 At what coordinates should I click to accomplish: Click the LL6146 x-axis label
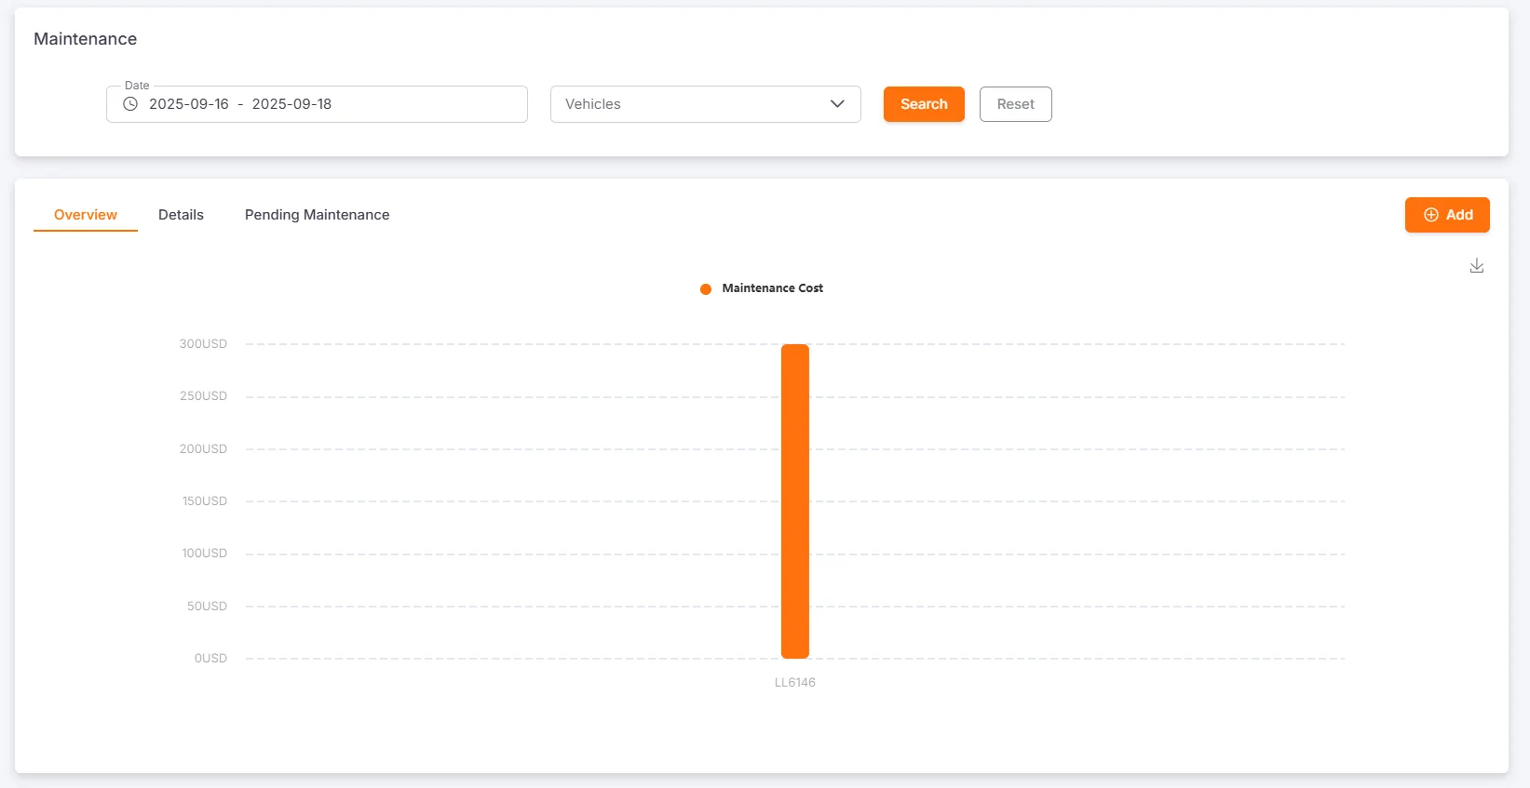794,683
